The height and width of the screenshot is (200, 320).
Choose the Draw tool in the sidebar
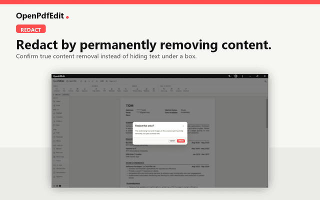click(56, 133)
